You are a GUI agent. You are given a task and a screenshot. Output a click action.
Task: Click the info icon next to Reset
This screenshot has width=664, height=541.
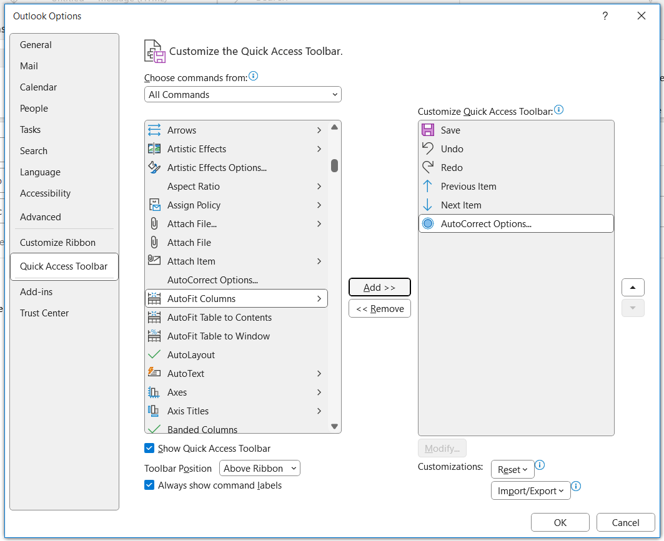pyautogui.click(x=540, y=465)
